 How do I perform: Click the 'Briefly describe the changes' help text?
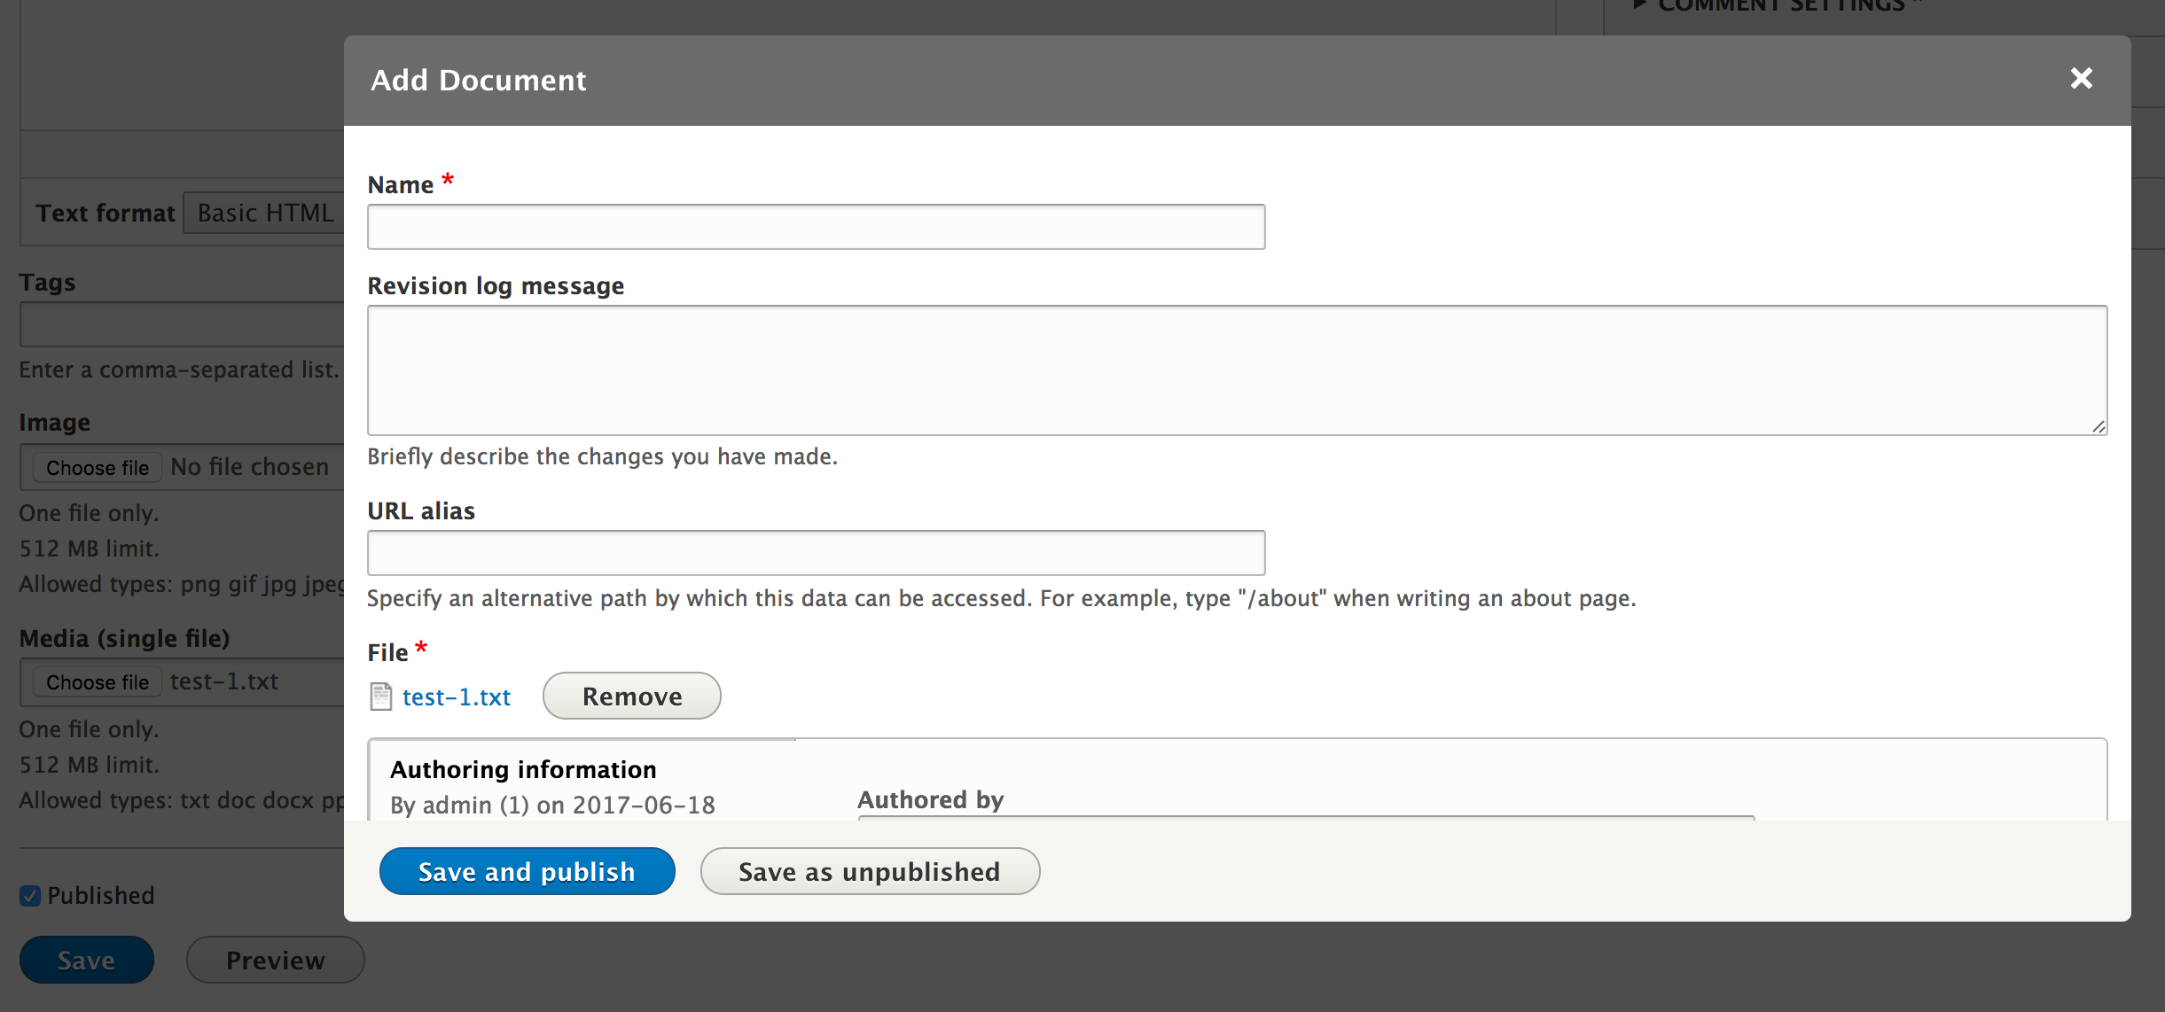click(x=602, y=456)
